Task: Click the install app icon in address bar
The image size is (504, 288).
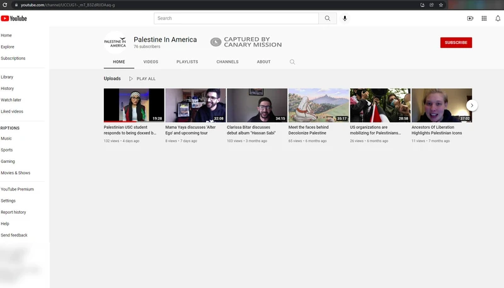Action: [x=422, y=5]
